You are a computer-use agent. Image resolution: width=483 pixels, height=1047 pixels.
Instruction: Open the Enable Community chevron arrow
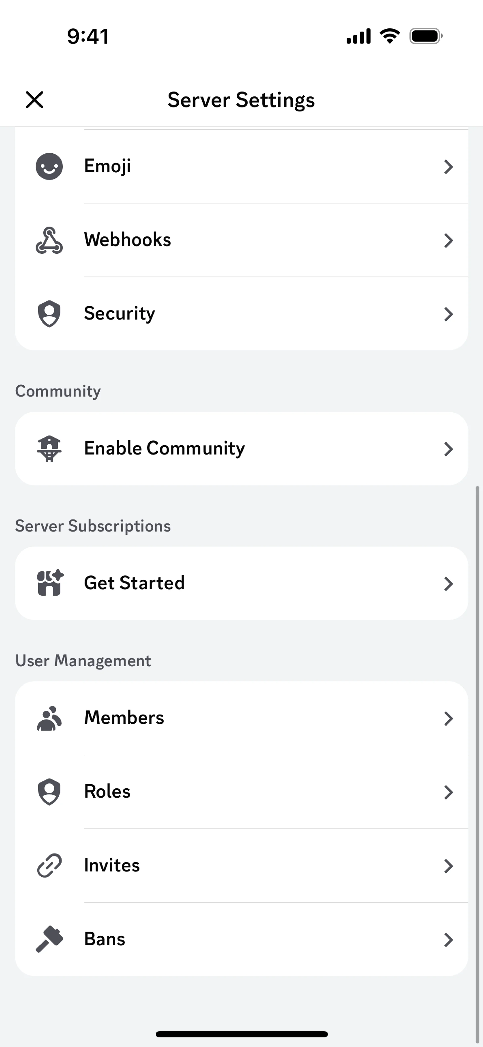[448, 449]
